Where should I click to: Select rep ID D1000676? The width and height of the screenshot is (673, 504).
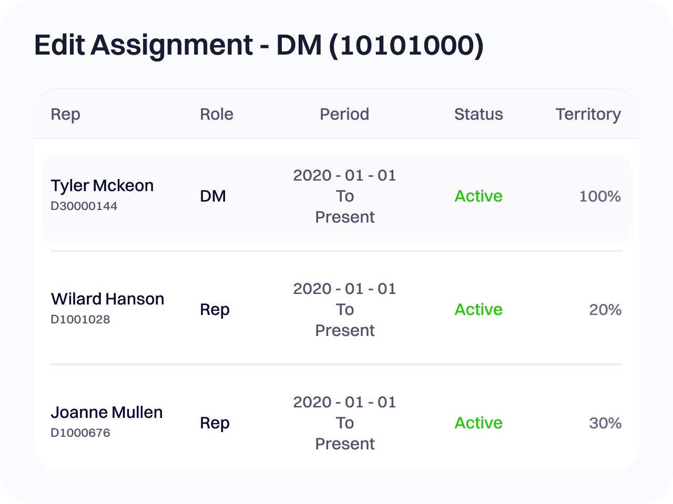(80, 433)
